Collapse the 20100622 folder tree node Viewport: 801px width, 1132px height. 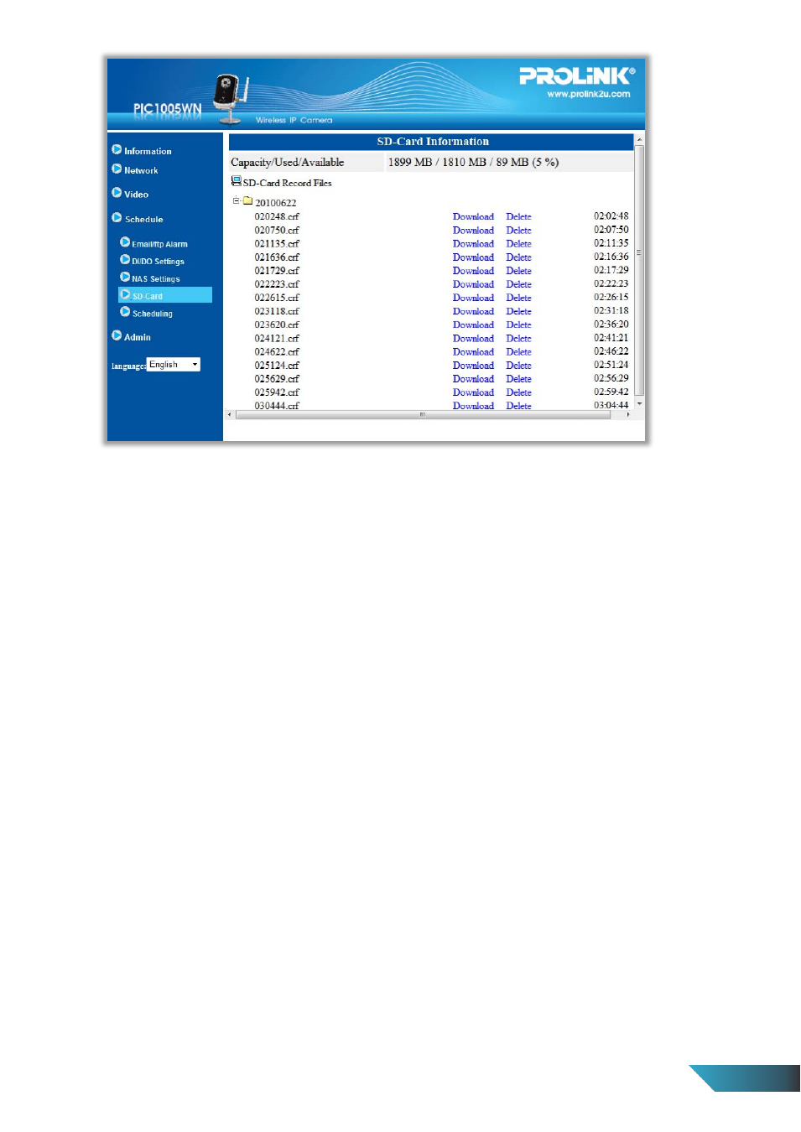pos(236,200)
